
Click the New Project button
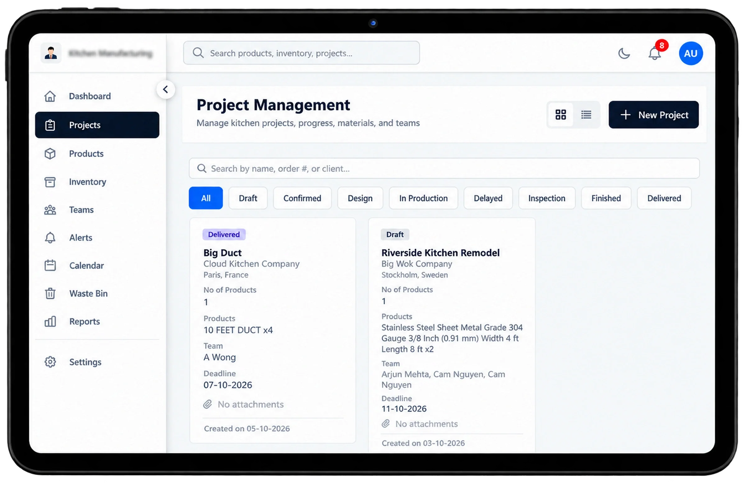coord(653,115)
